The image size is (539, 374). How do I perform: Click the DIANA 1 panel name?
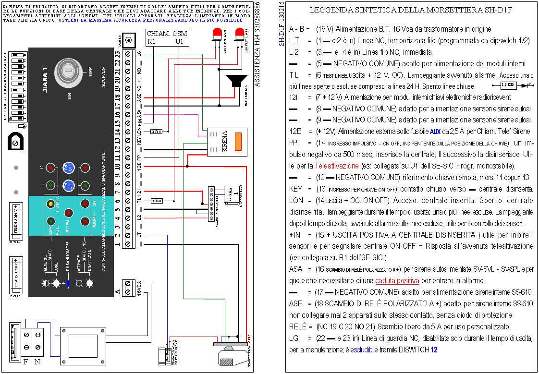pos(45,80)
